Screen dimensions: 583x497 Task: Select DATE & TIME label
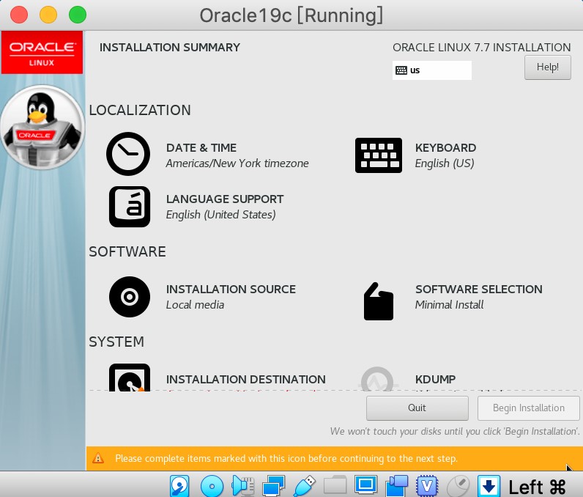tap(201, 147)
